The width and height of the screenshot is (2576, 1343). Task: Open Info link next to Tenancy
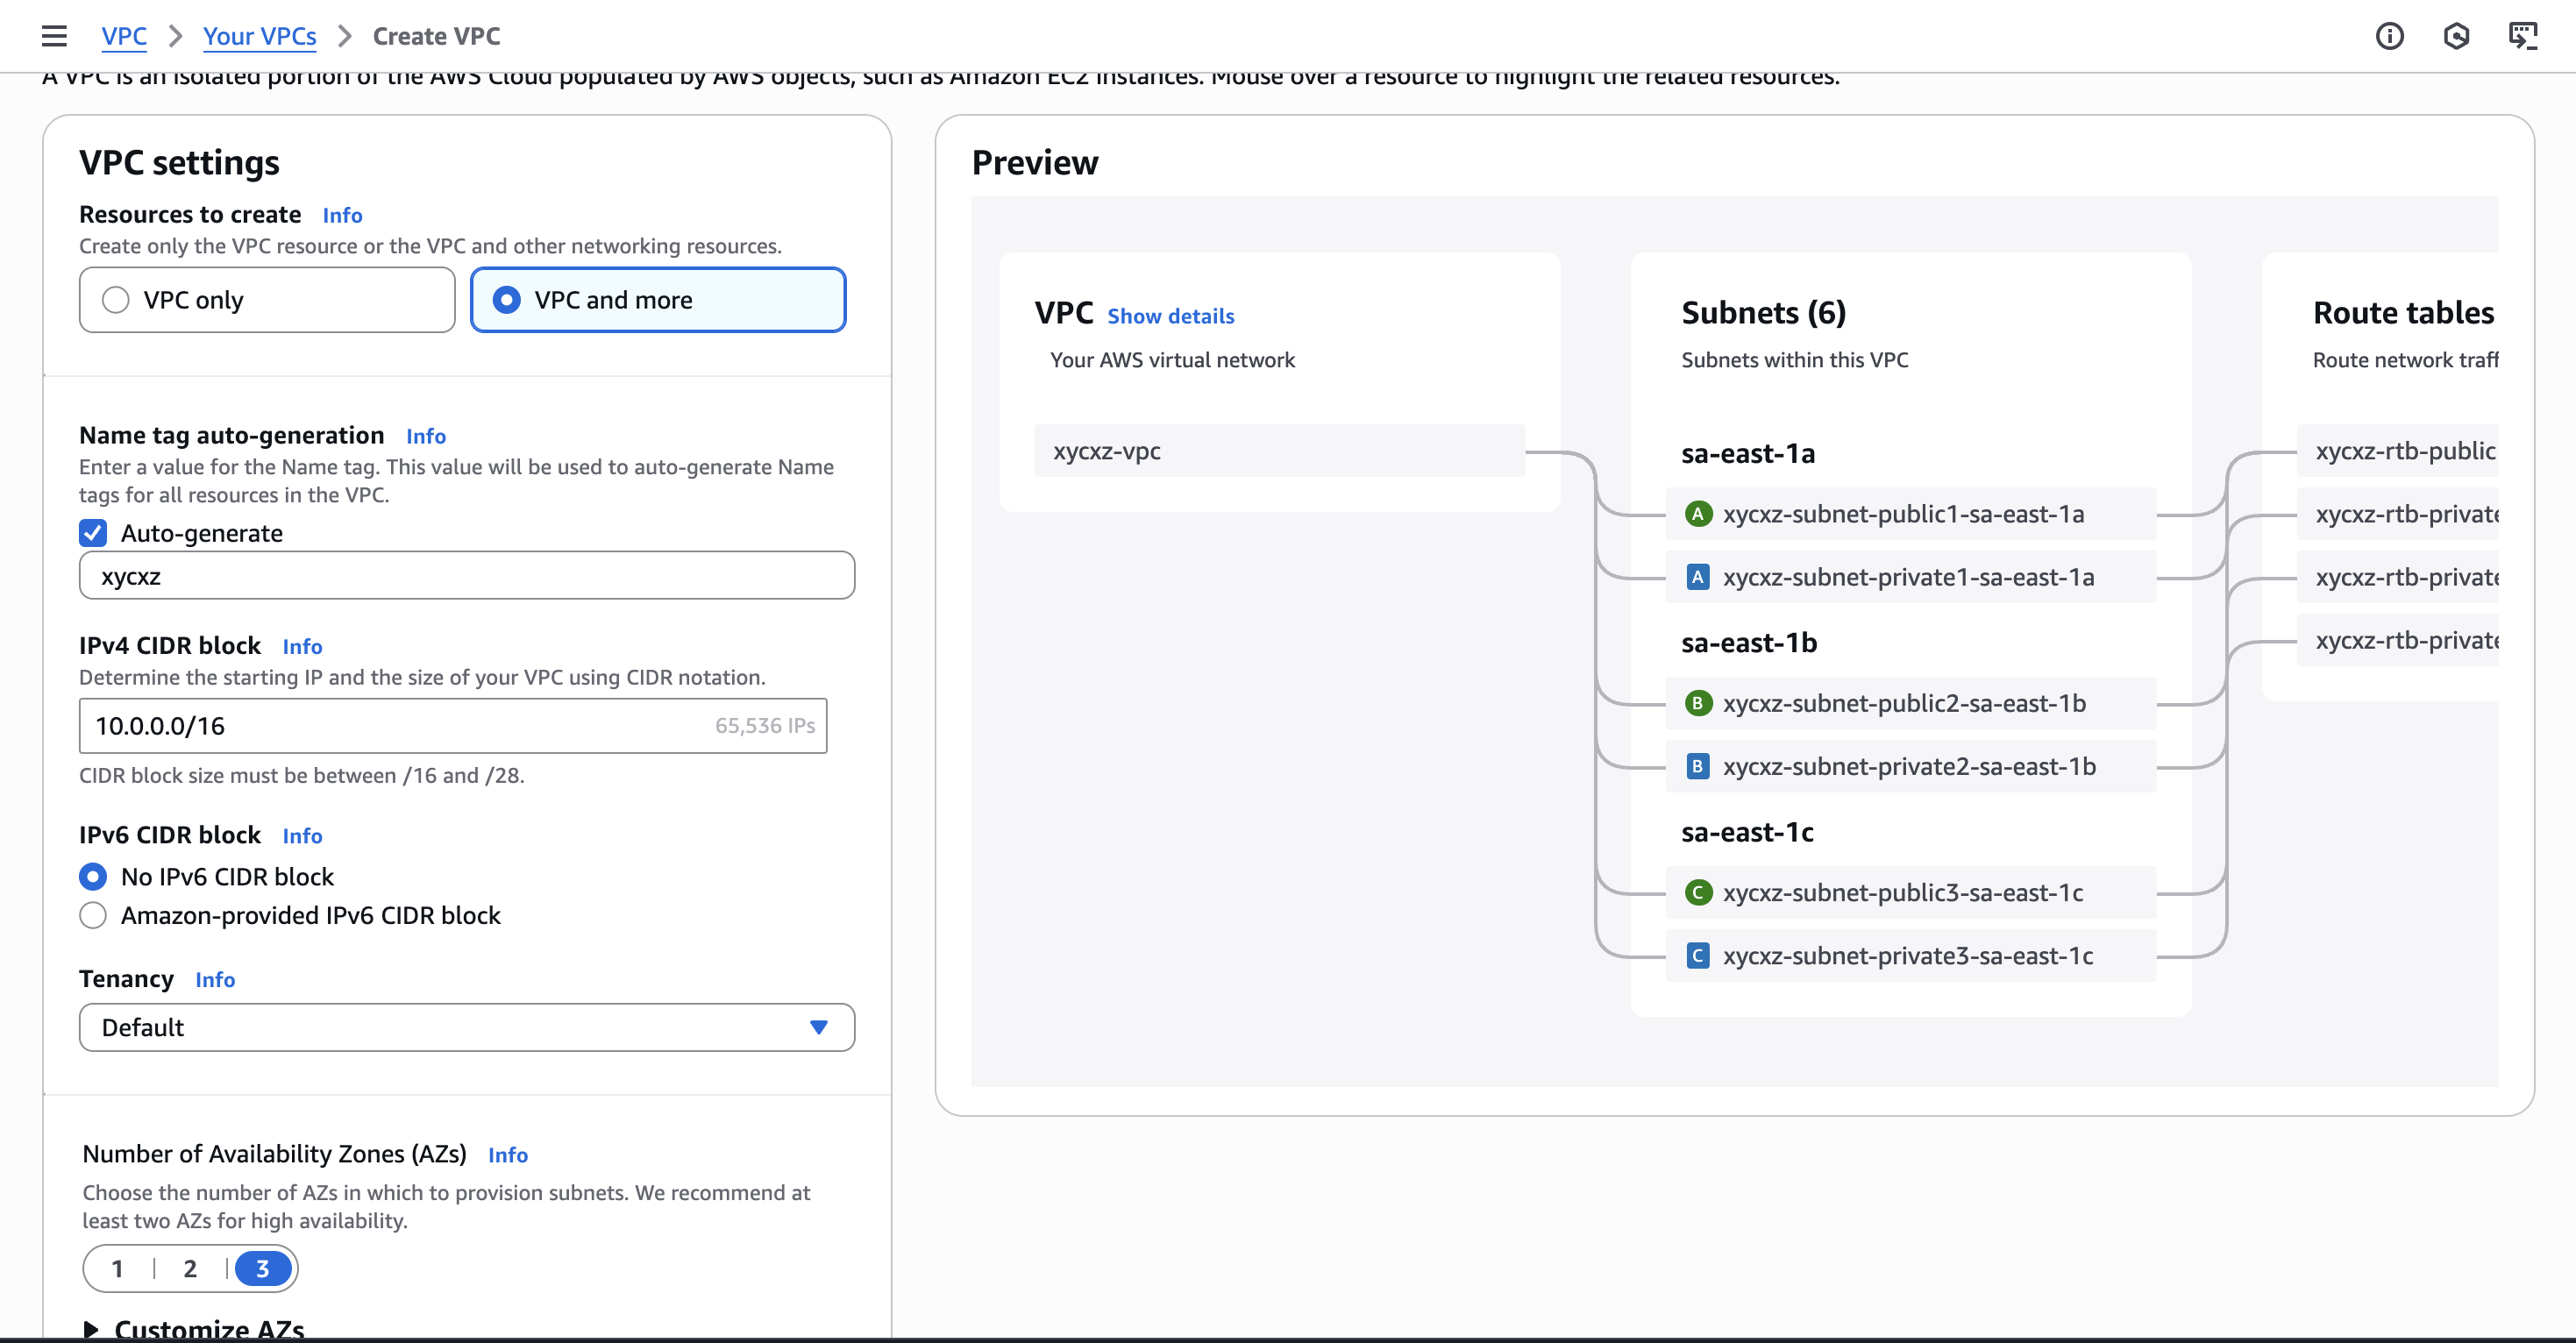215,980
